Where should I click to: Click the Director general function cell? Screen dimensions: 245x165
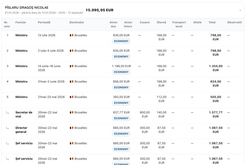21,130
